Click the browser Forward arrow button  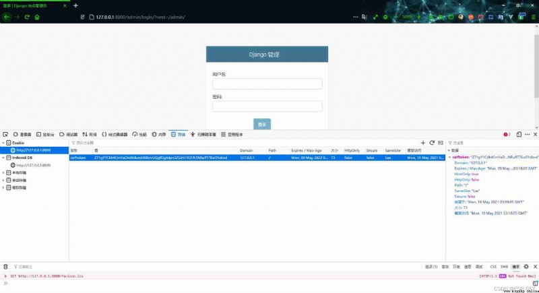(17, 17)
